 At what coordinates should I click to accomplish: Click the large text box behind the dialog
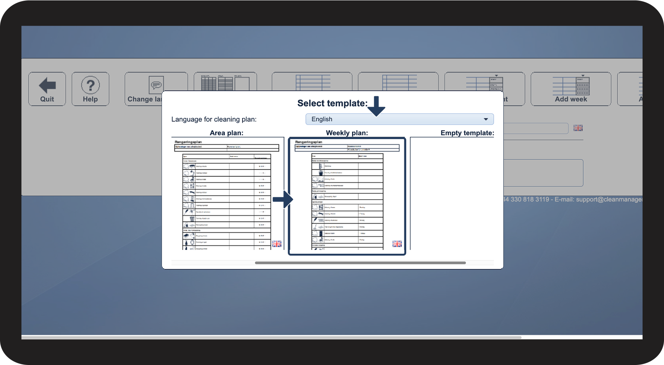(543, 173)
